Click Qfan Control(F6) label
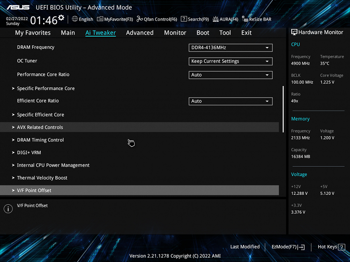Viewport: 350px width, 262px height. [160, 19]
